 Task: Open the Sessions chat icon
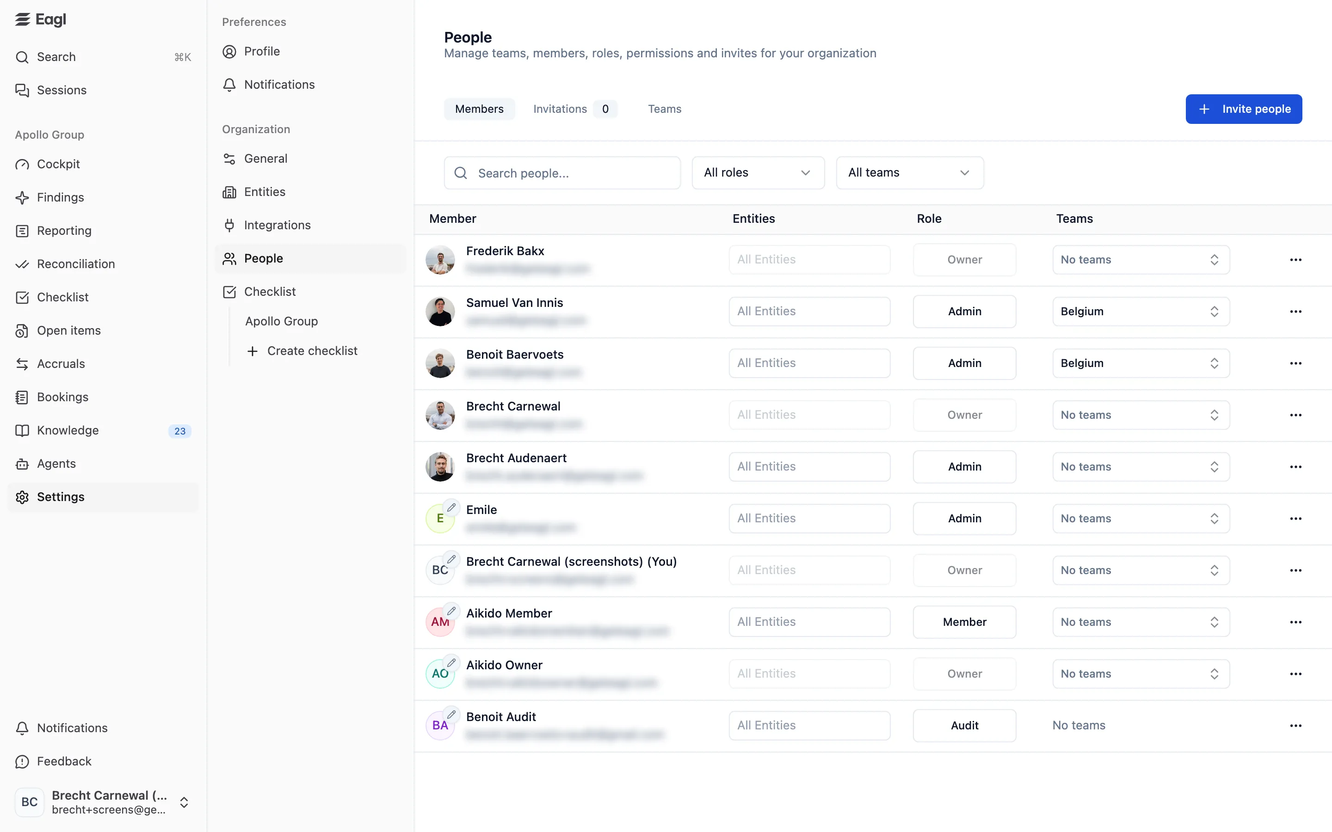[22, 90]
